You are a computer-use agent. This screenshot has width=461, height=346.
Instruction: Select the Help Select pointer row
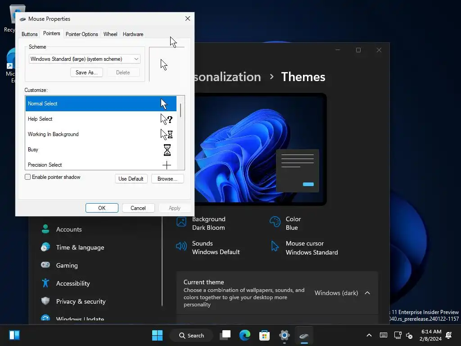click(101, 119)
